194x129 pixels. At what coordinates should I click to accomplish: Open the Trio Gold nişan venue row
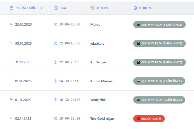tap(102, 119)
